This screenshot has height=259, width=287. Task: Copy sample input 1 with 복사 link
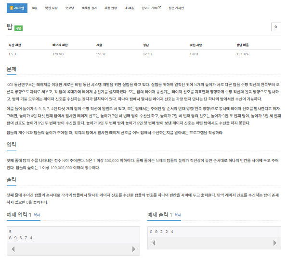click(x=37, y=215)
